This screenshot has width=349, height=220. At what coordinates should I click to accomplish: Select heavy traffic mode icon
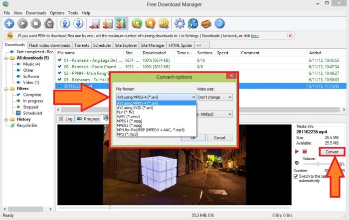(x=121, y=23)
